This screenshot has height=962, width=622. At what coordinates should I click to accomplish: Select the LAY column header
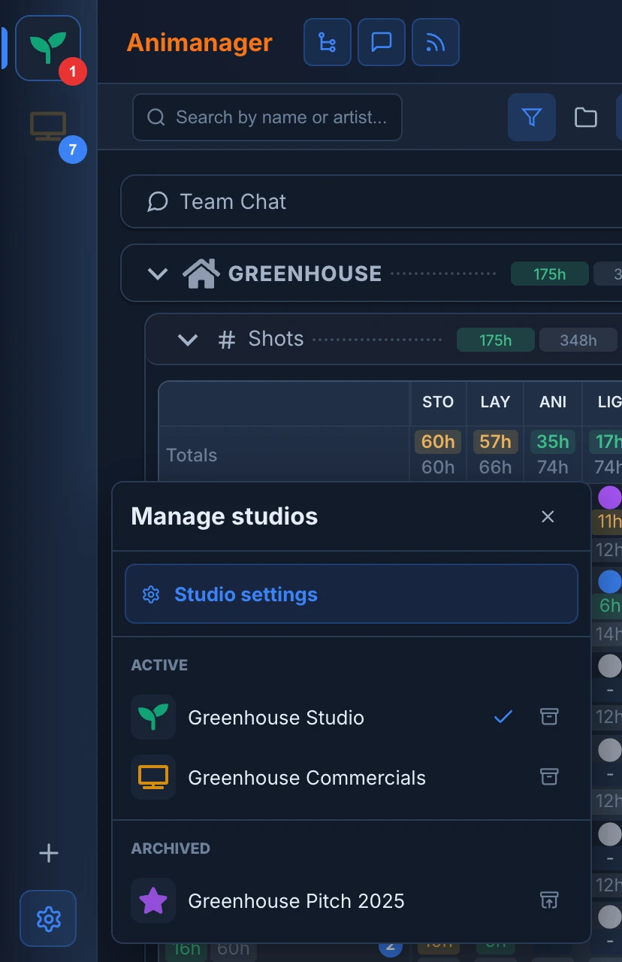495,402
